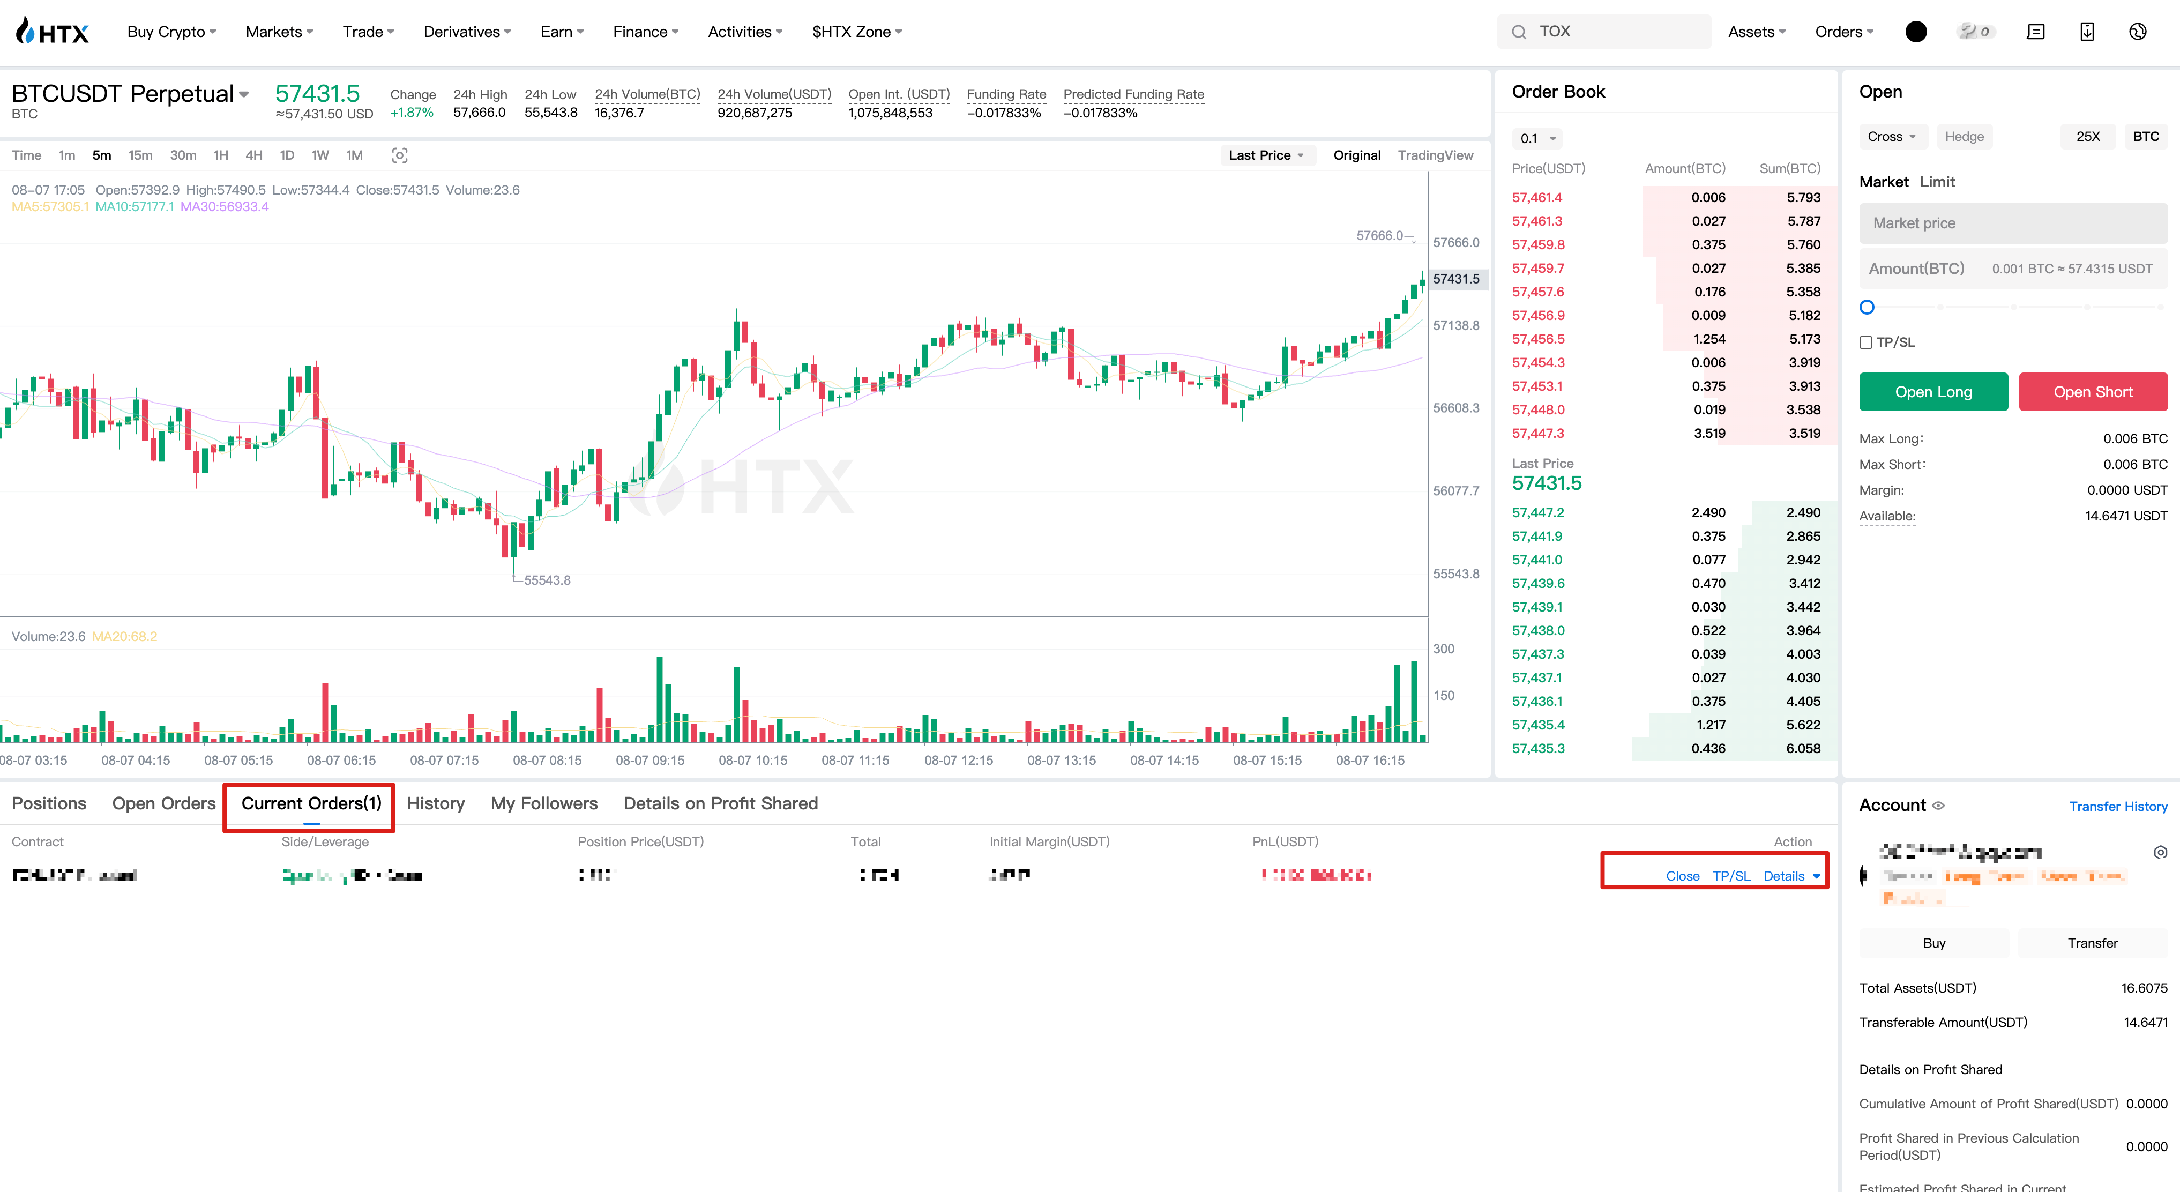Open the messages chat icon
The width and height of the screenshot is (2180, 1192).
pyautogui.click(x=2035, y=31)
